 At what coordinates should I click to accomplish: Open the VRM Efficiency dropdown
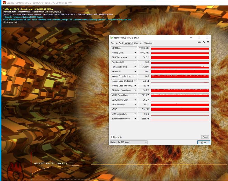[135, 104]
